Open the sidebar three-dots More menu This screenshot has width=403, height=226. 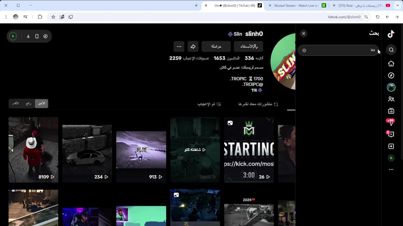(391, 169)
